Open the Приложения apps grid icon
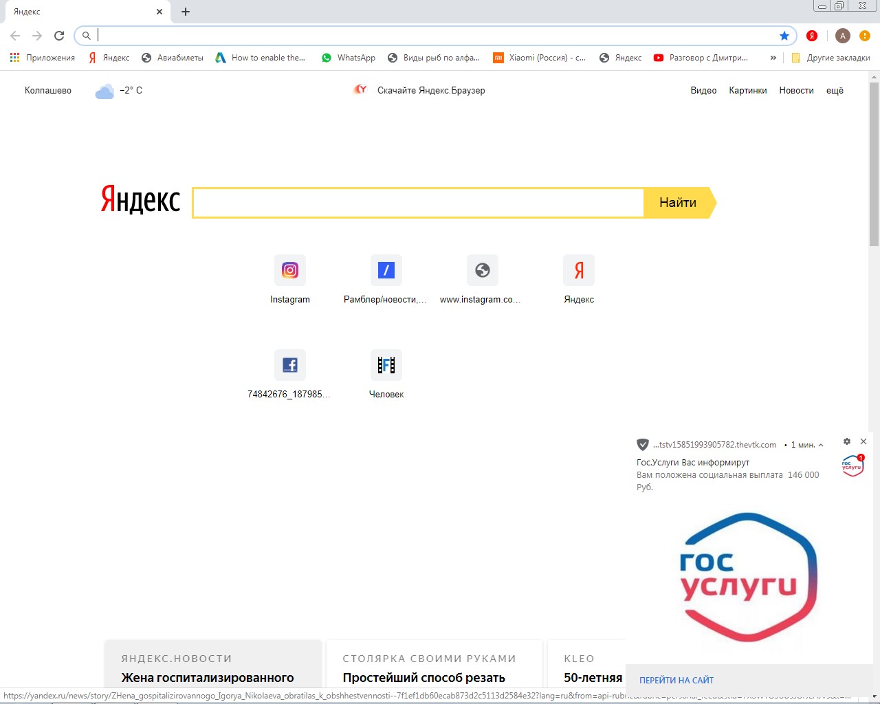Screen dimensions: 880x704 coord(15,58)
